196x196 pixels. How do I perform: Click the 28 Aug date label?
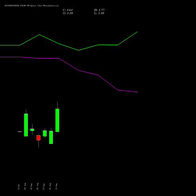tap(50, 186)
